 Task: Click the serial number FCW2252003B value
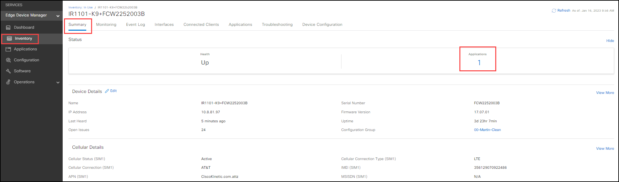(487, 103)
